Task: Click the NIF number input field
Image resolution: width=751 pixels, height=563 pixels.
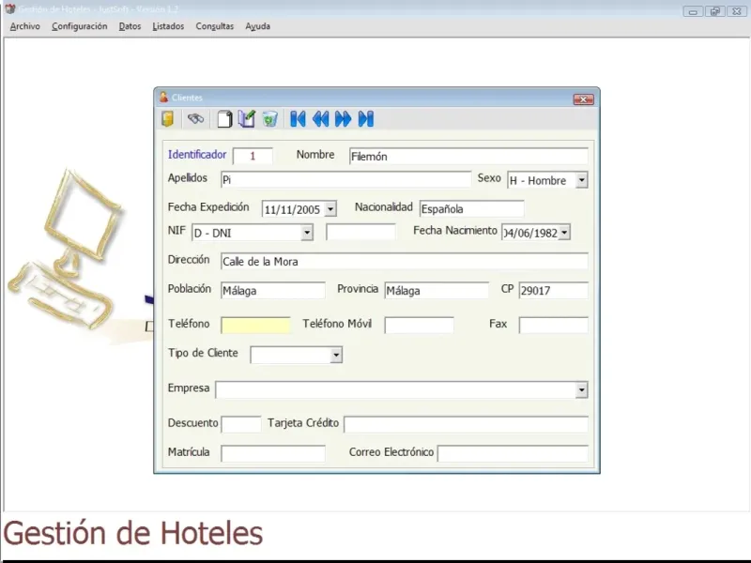Action: pyautogui.click(x=360, y=232)
